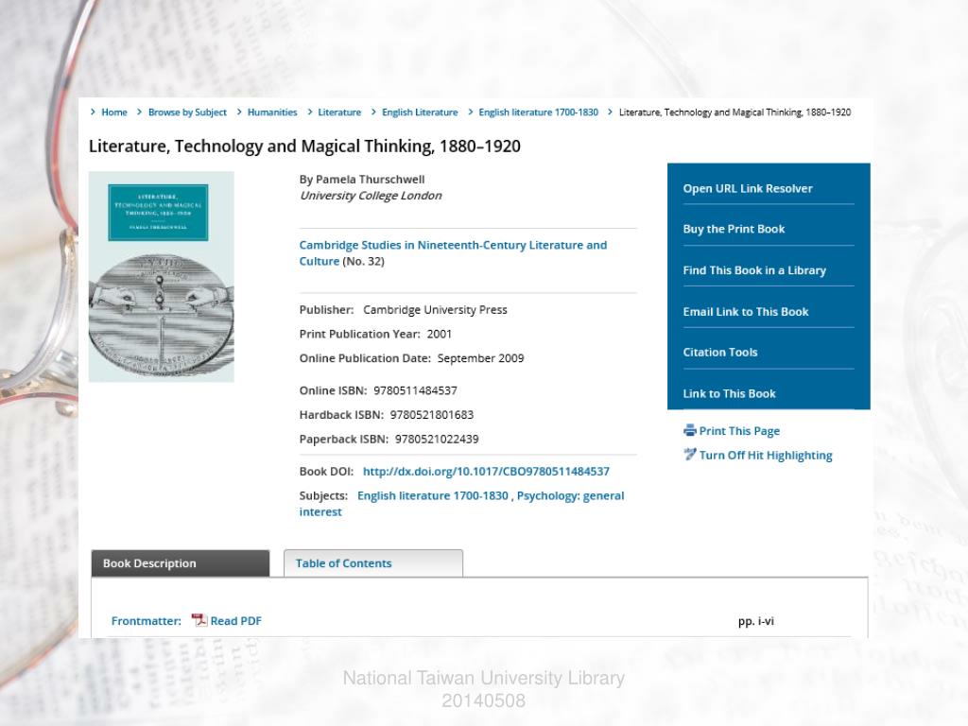This screenshot has width=968, height=726.
Task: Select Link to This Book
Action: [729, 394]
